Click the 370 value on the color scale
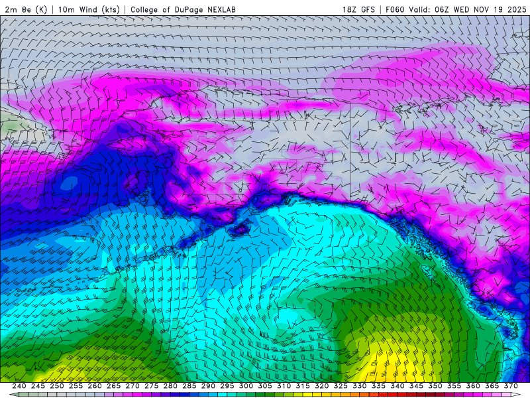 pos(511,386)
